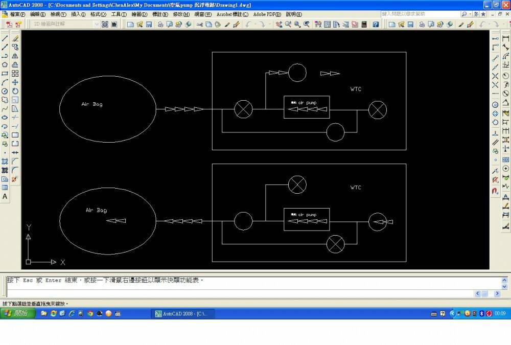The image size is (511, 345).
Task: Select the Line draw tool
Action: coord(5,38)
